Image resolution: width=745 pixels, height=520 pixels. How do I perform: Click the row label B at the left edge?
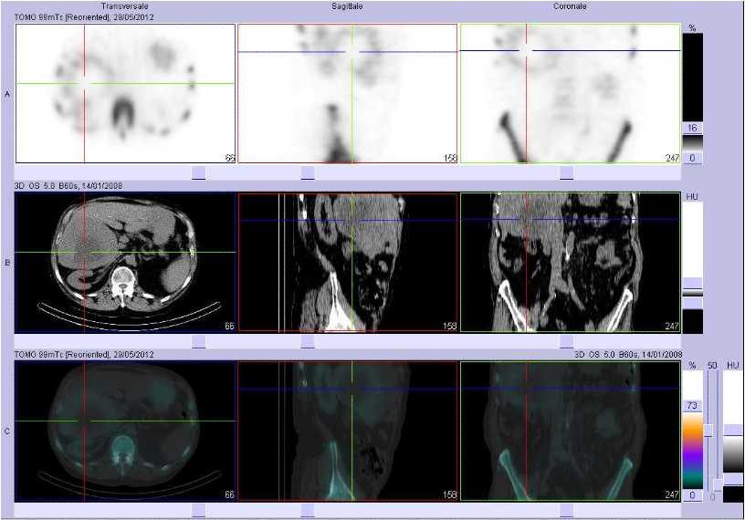coord(7,263)
